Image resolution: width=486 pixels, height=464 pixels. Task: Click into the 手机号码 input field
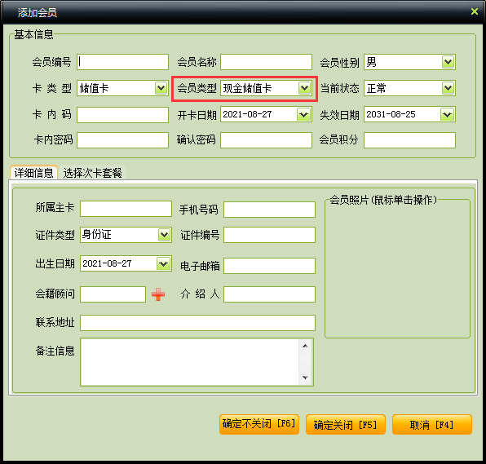(269, 210)
